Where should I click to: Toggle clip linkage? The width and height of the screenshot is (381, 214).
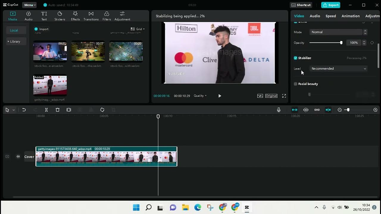[317, 110]
